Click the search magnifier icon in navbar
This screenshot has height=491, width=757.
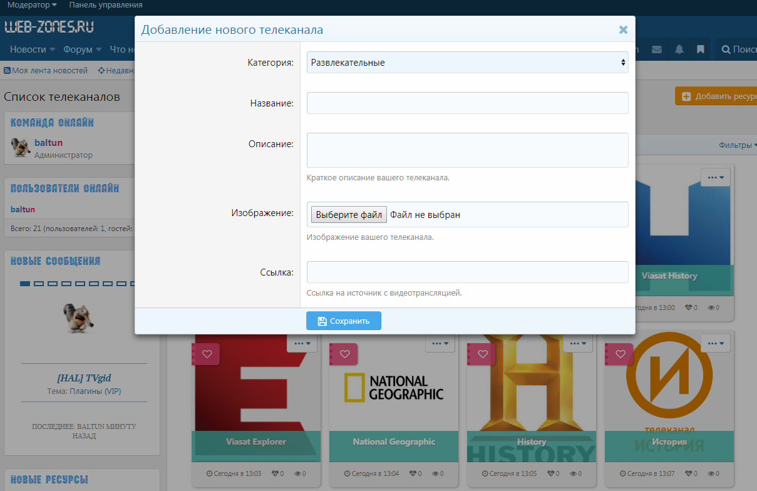726,49
